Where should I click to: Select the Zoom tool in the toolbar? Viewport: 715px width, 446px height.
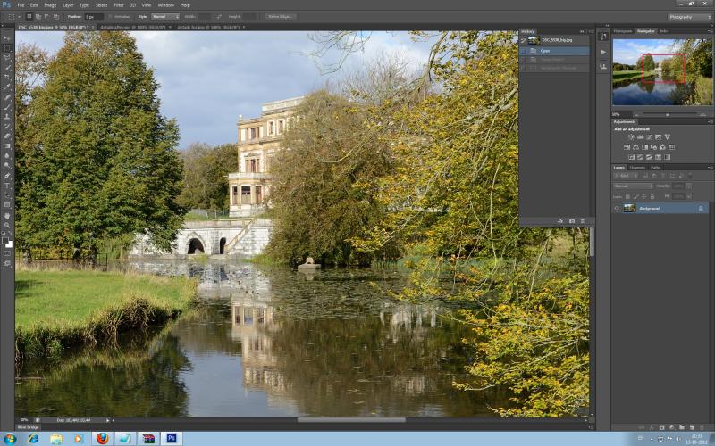click(x=7, y=225)
